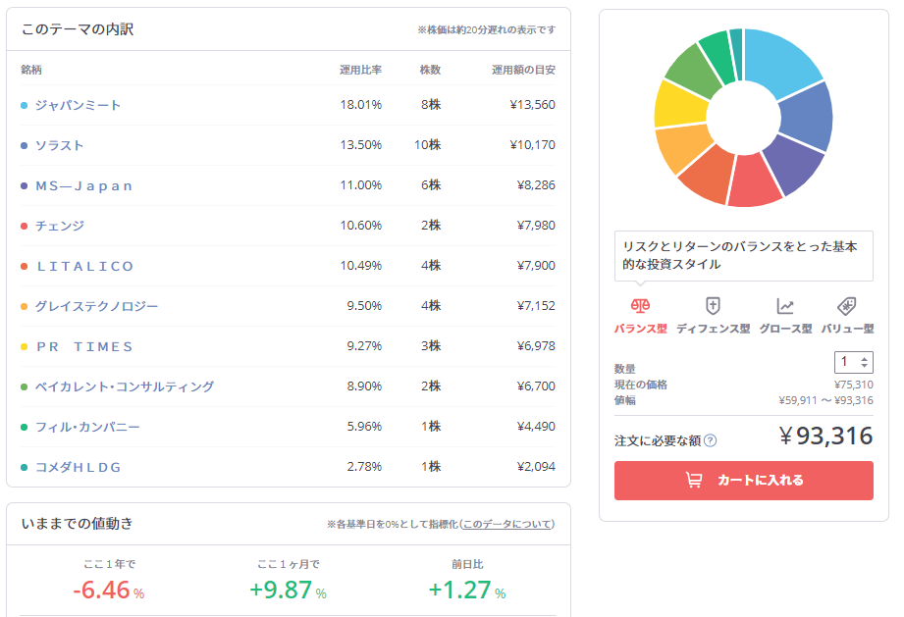Switch to the ディフェンス型 tab label

[714, 329]
